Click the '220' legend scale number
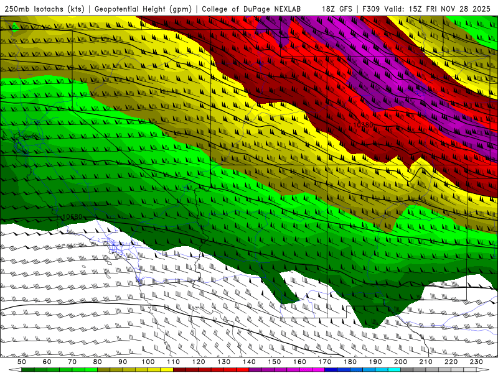The height and width of the screenshot is (373, 498). click(451, 362)
